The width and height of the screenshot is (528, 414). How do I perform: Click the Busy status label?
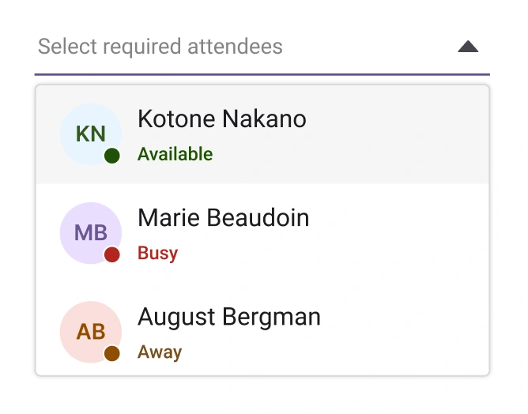[x=157, y=254]
